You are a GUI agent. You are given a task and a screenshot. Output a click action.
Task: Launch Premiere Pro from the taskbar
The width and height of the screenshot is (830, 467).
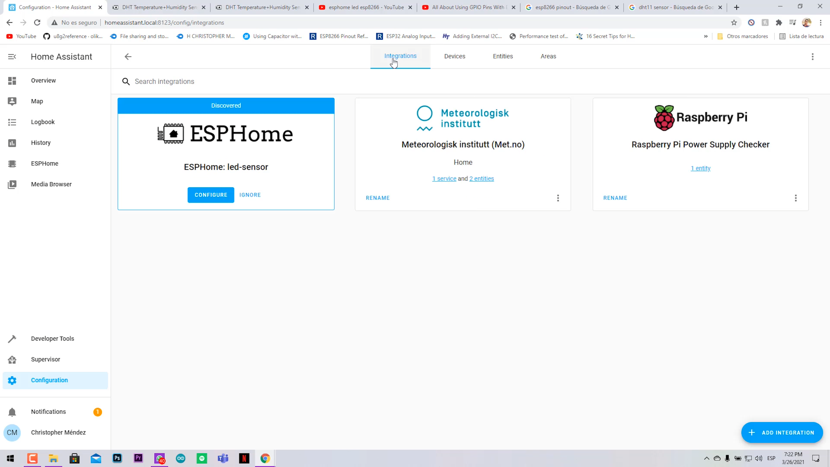click(138, 458)
